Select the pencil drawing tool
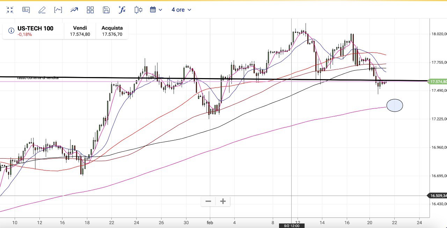The image size is (447, 228). click(x=42, y=10)
